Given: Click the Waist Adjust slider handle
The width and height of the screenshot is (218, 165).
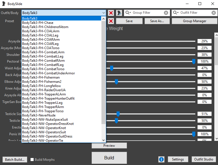Looking at the screenshot, I should tap(112, 68).
